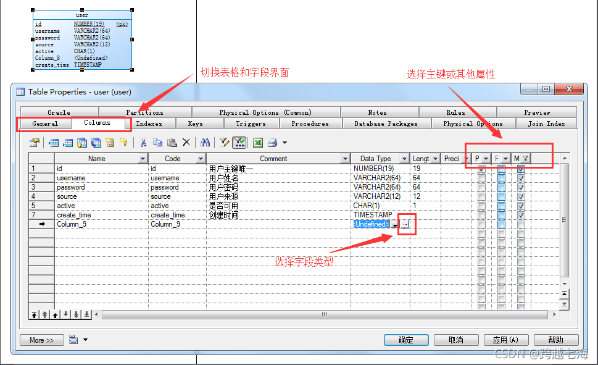Click the Create Key icon
This screenshot has width=598, height=365.
click(x=123, y=143)
